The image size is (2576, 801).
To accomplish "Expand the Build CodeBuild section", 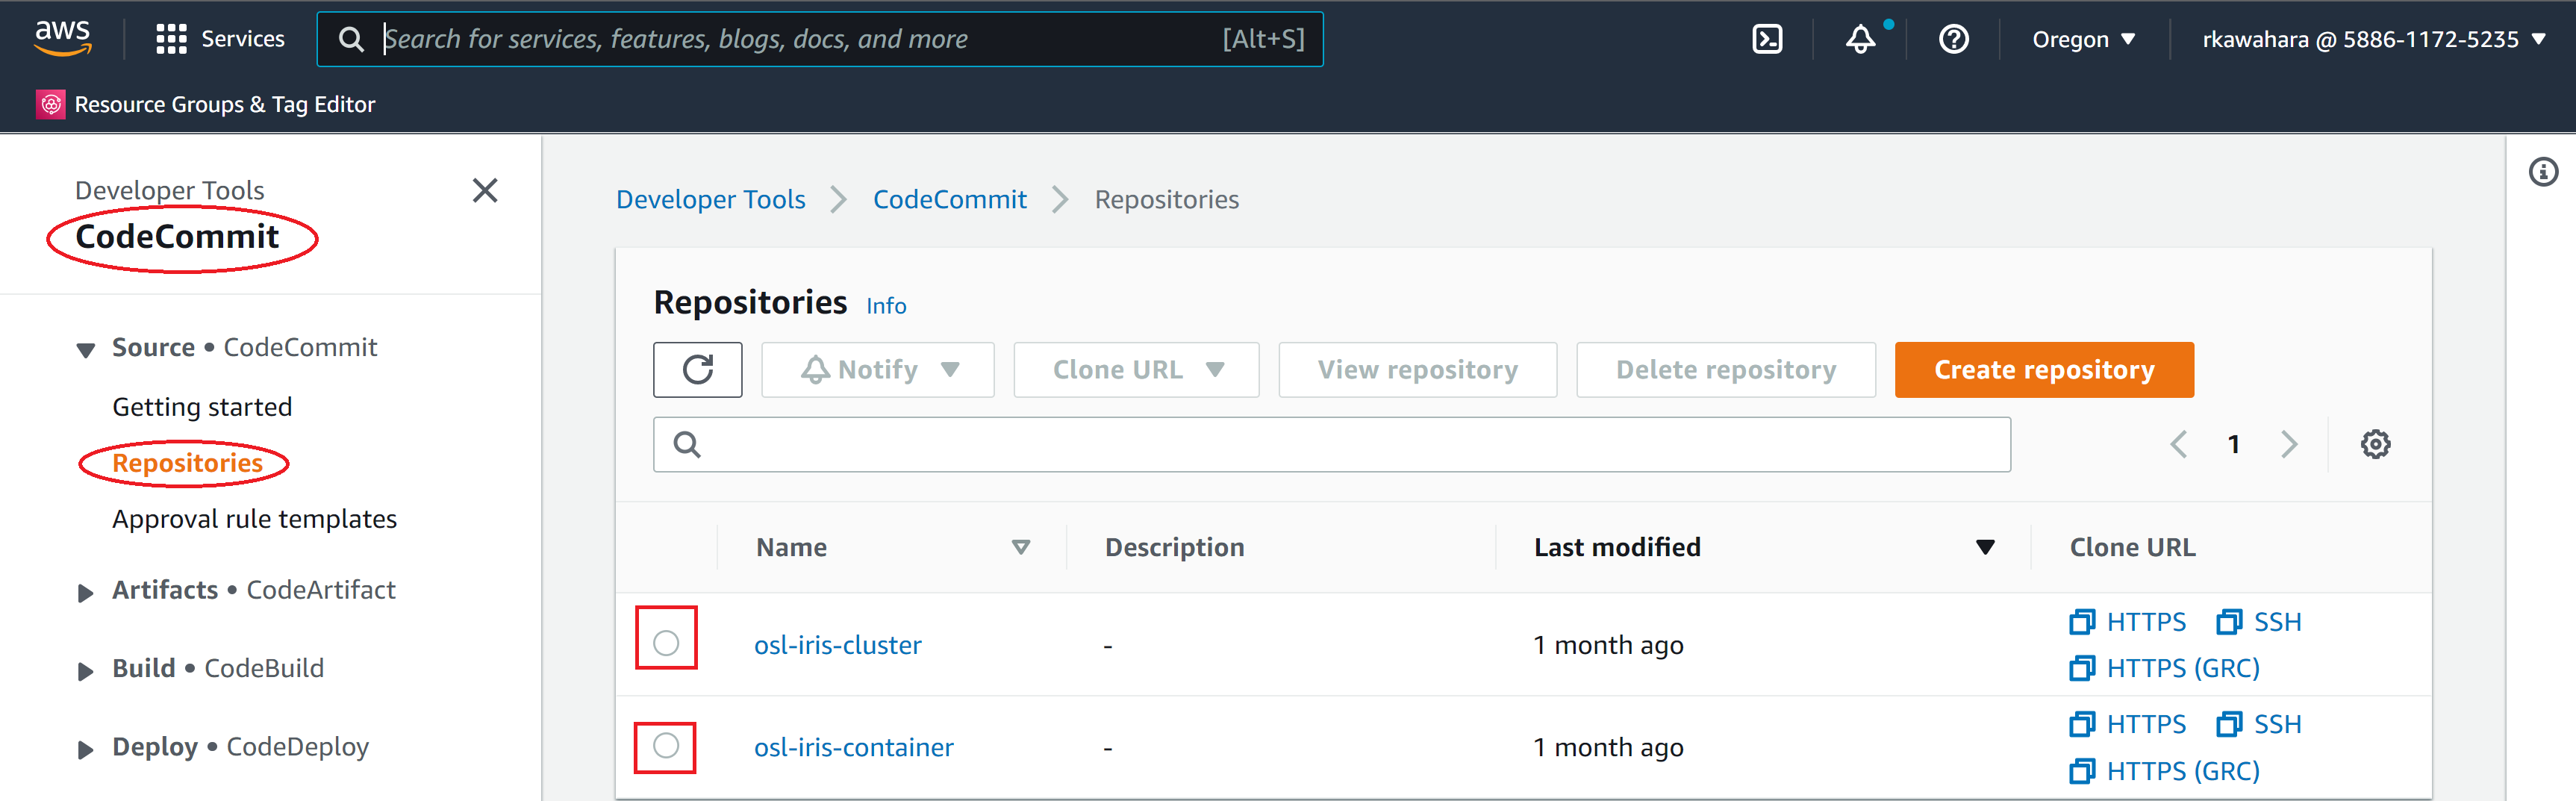I will click(x=86, y=671).
